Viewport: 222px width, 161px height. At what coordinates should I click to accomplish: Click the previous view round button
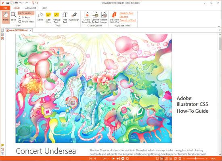tap(123, 159)
